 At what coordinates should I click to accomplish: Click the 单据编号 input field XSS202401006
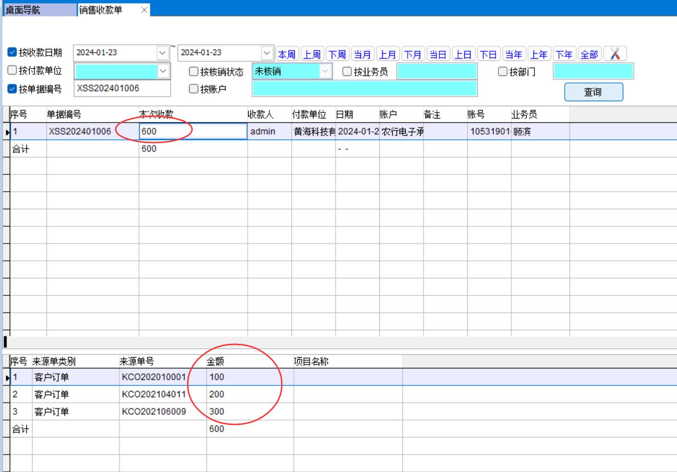tap(122, 88)
